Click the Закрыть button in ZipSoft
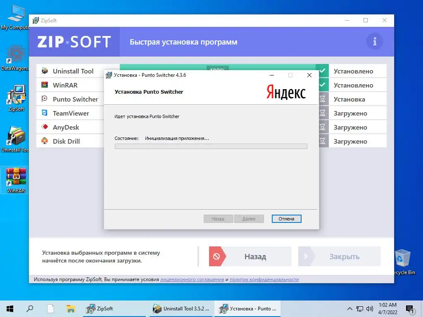The width and height of the screenshot is (423, 317). click(x=340, y=256)
